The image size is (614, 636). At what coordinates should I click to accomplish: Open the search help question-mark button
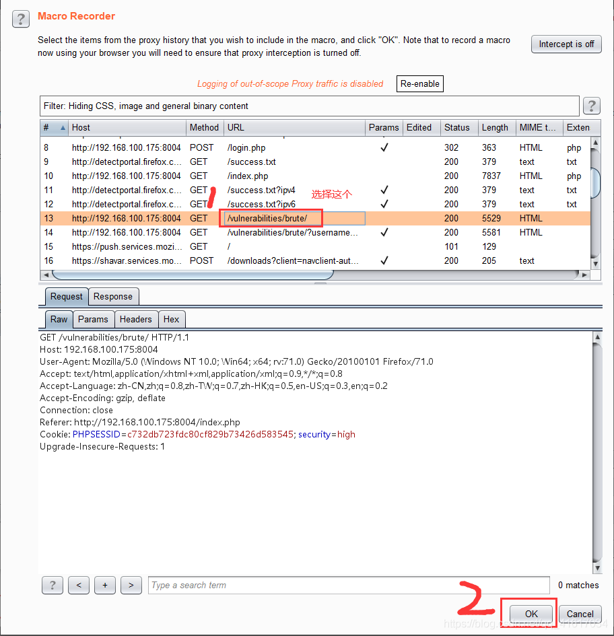(53, 585)
